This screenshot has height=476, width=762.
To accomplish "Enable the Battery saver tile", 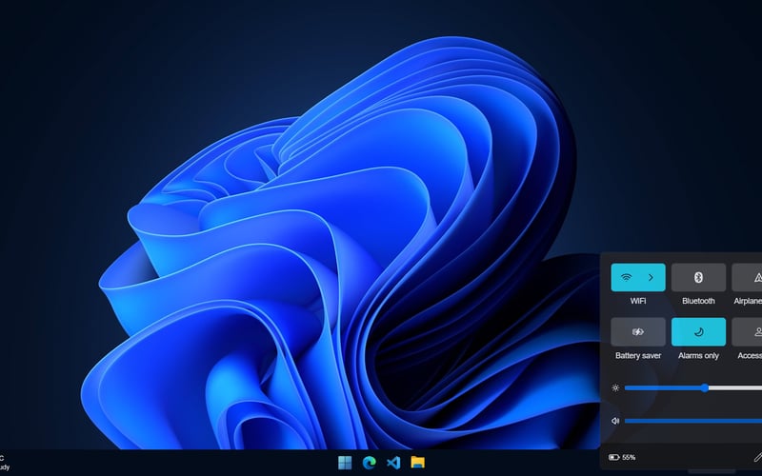I will coord(638,331).
